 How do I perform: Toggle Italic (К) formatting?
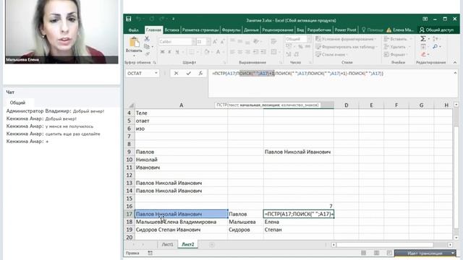click(169, 52)
